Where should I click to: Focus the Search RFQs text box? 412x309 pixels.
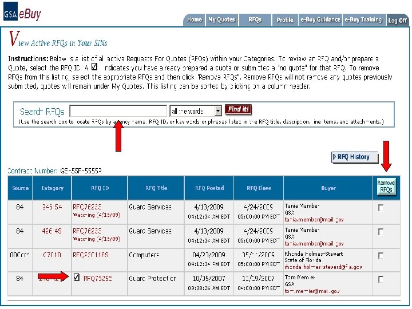[118, 111]
